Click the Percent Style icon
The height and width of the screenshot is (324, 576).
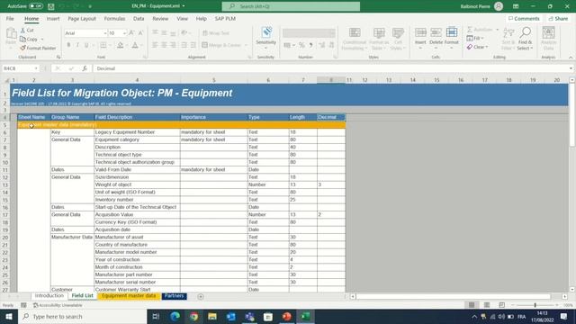point(301,45)
